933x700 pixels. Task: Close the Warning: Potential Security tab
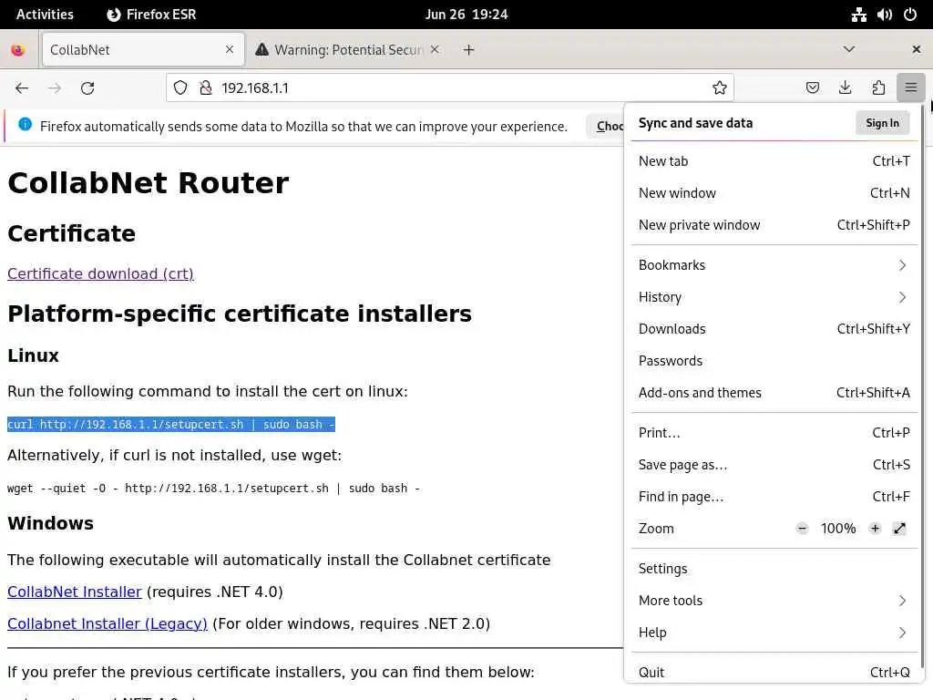[x=435, y=49]
